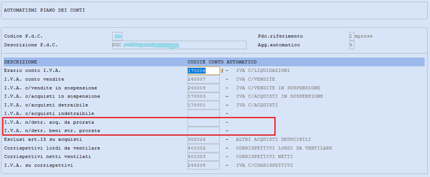Click the Erario conto I.V.A. row label
The height and width of the screenshot is (177, 430).
tap(32, 71)
